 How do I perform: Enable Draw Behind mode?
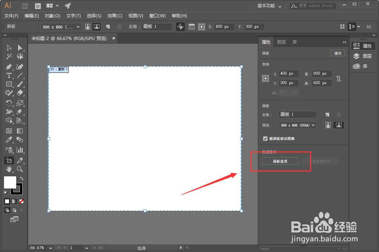click(14, 210)
